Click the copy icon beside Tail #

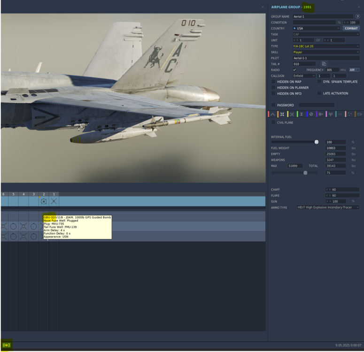click(324, 64)
